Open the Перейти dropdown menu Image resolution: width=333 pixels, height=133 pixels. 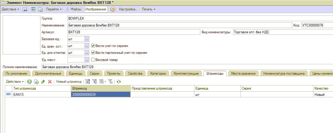(54, 9)
